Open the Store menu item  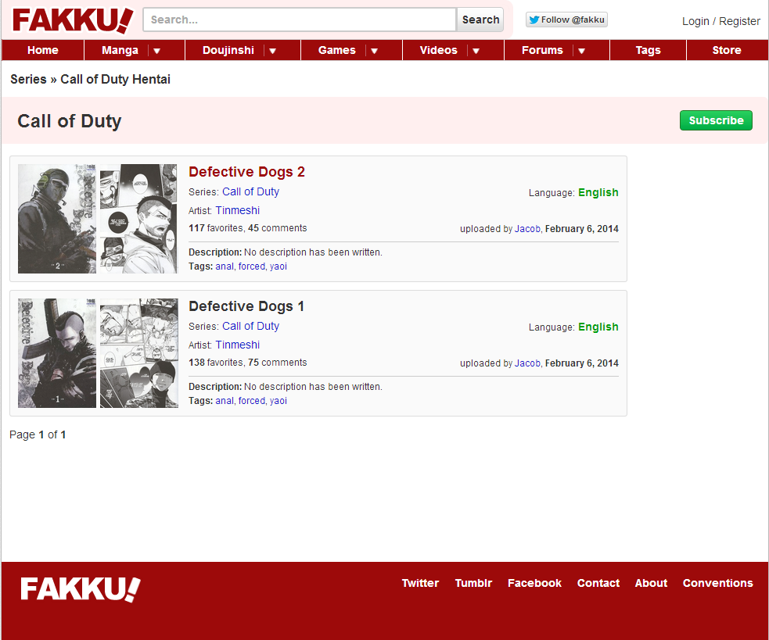tap(726, 51)
